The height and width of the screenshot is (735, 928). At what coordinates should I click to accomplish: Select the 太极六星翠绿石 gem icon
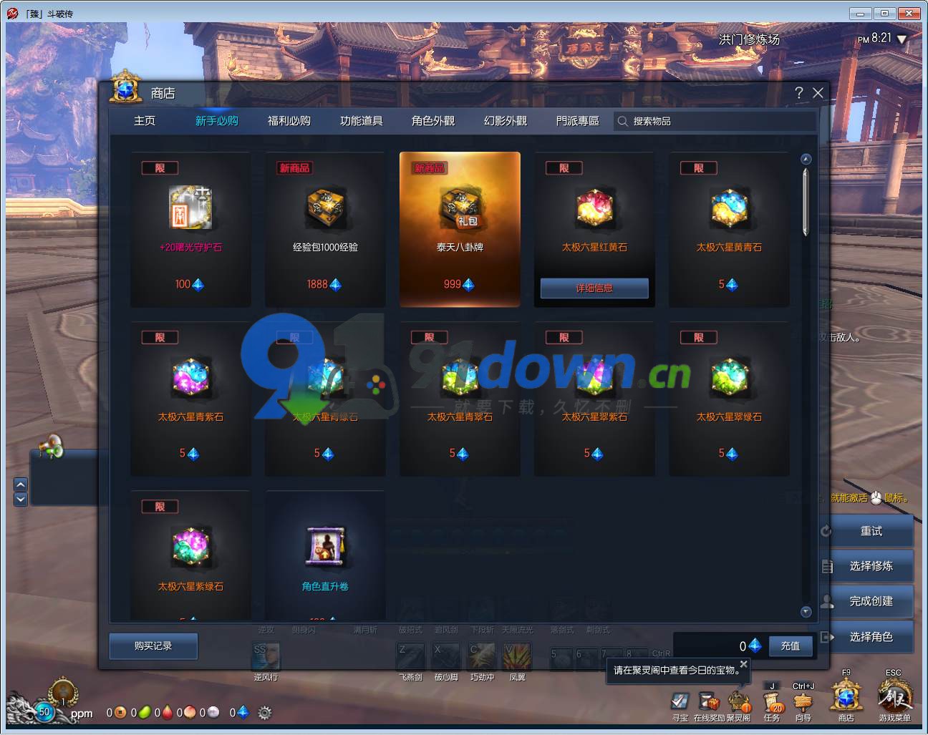tap(729, 377)
